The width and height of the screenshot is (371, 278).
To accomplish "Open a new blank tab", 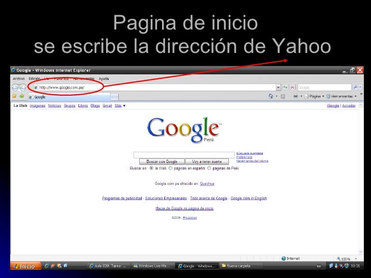I will 115,97.
